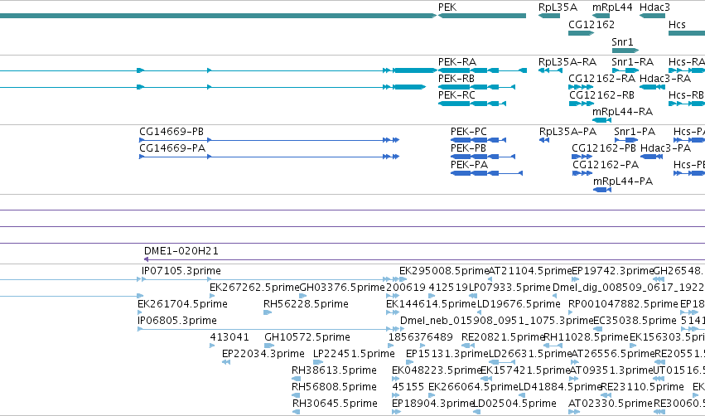This screenshot has height=416, width=705.
Task: Select the PEK-PB protein label
Action: [x=468, y=148]
